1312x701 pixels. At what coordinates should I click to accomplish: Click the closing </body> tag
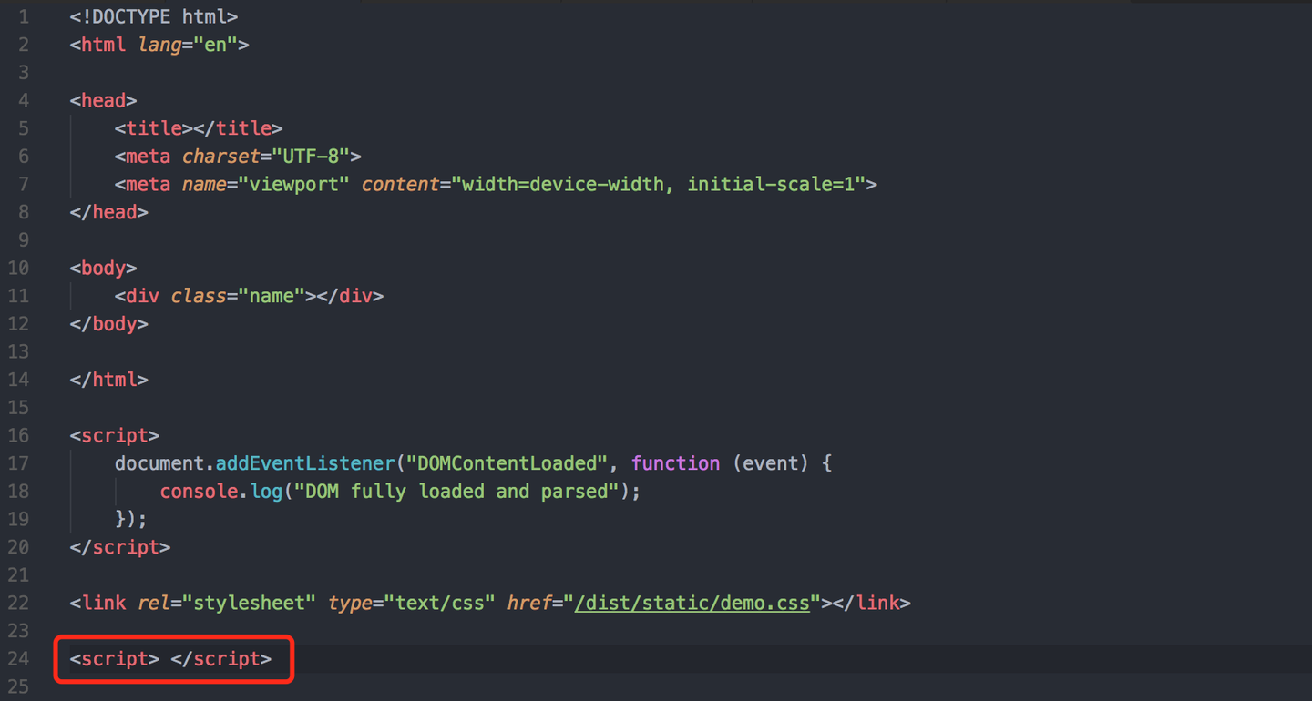click(109, 324)
